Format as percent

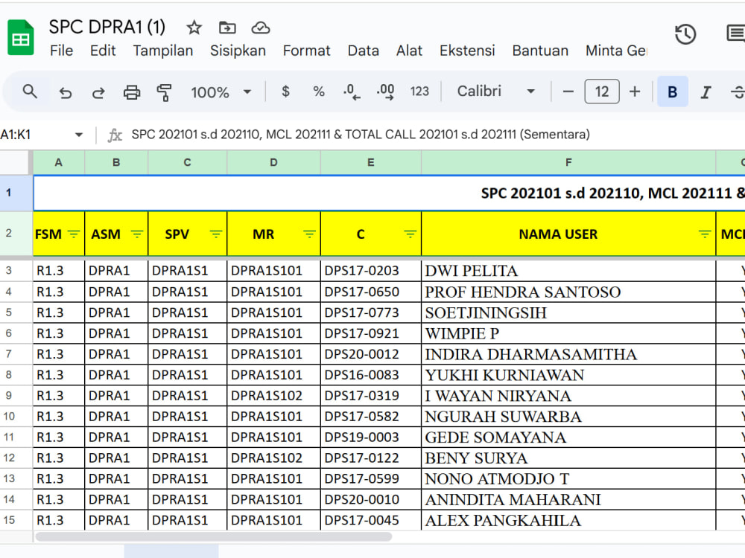tap(318, 91)
